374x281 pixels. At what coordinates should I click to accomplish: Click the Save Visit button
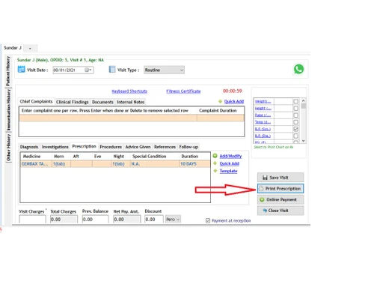pos(280,178)
